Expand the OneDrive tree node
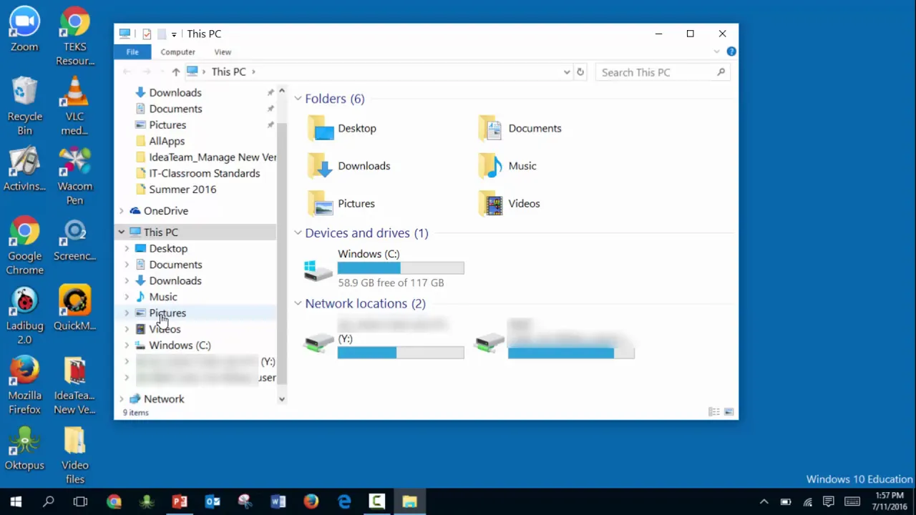The width and height of the screenshot is (916, 515). click(122, 211)
